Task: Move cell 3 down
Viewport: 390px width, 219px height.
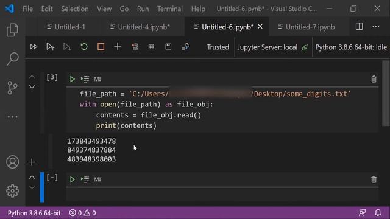Action: (32, 87)
